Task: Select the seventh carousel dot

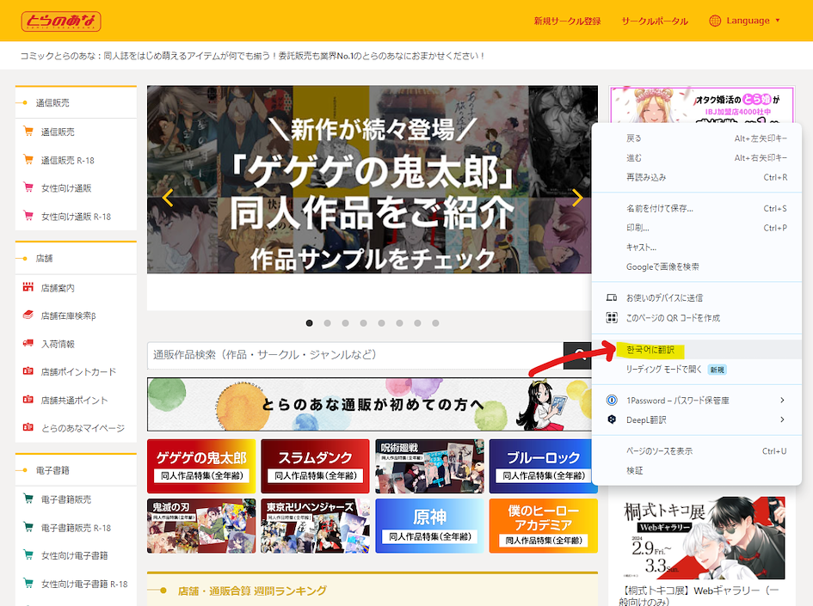Action: point(417,323)
